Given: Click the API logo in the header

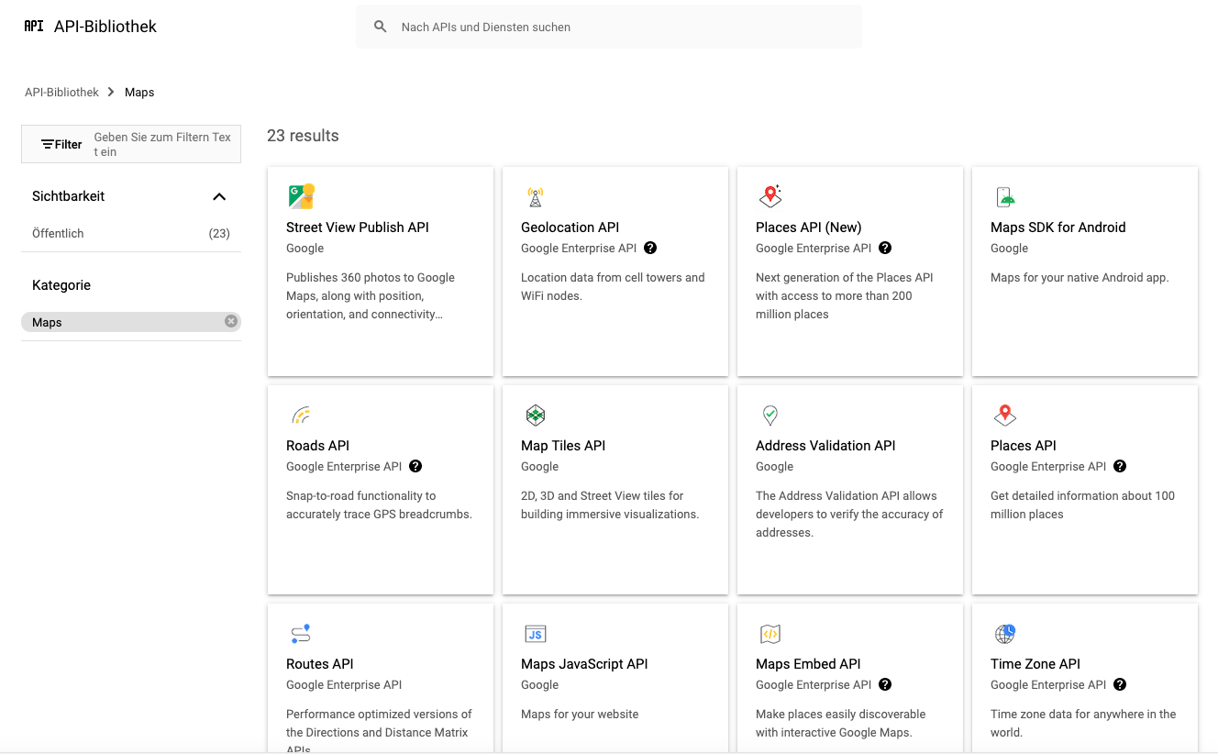Looking at the screenshot, I should pyautogui.click(x=34, y=26).
